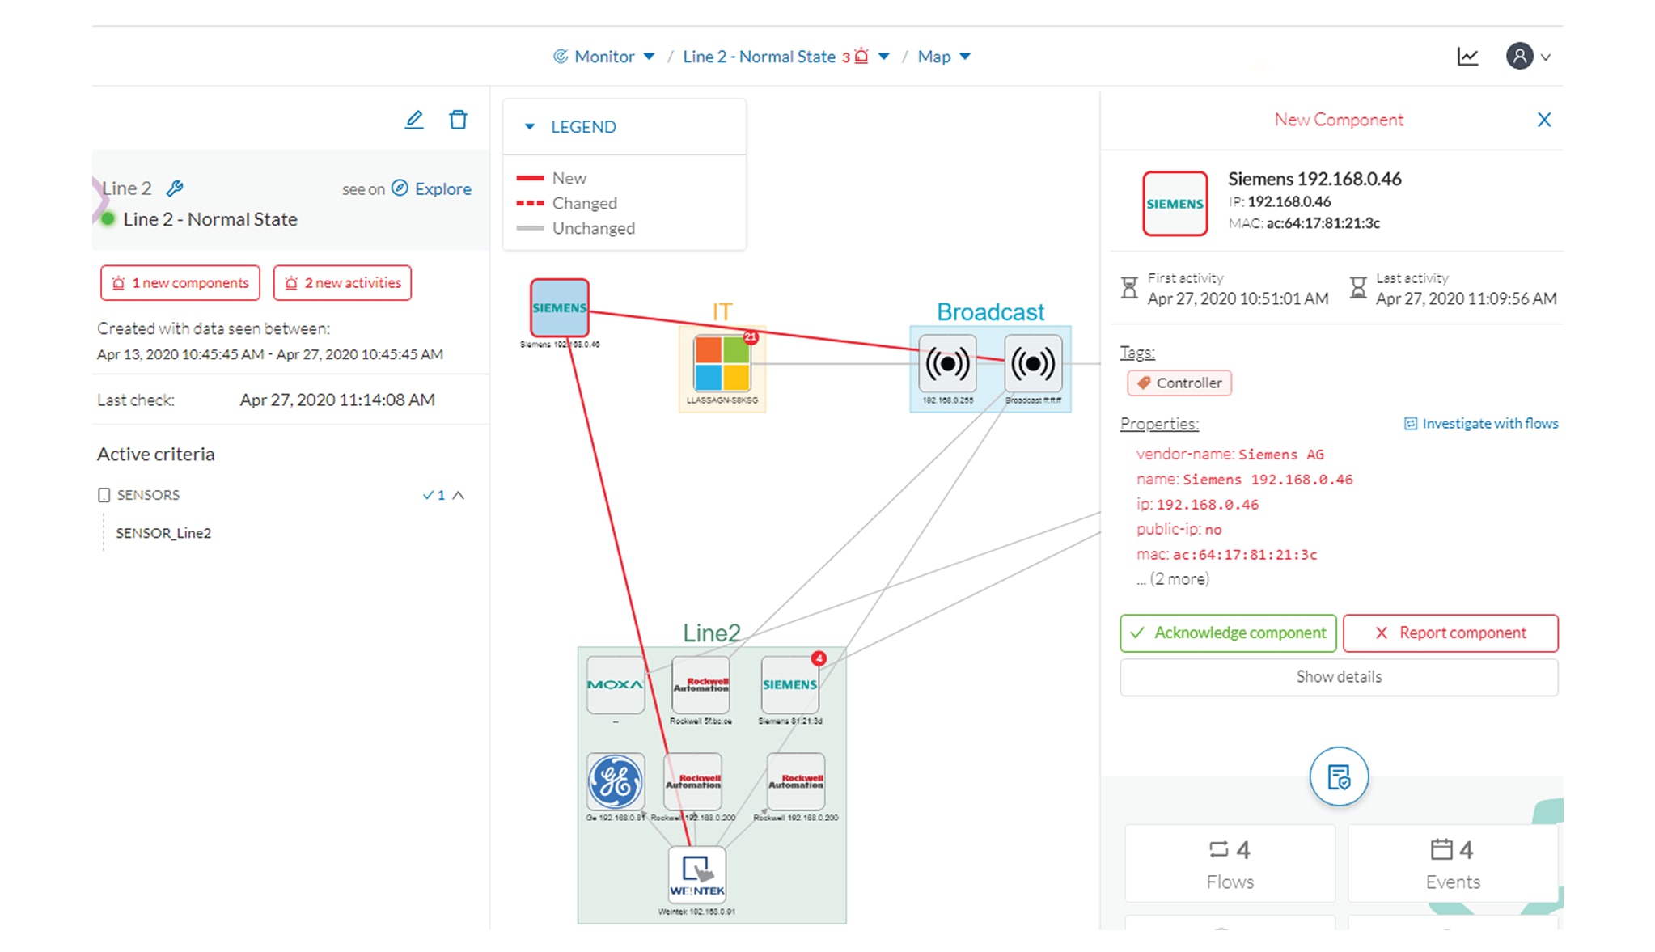Click Map in the breadcrumb
Viewport: 1655px width, 952px height.
click(x=934, y=57)
